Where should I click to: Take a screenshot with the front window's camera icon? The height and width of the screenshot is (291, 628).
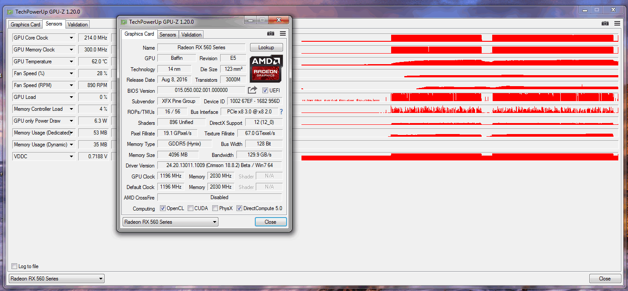pos(270,33)
